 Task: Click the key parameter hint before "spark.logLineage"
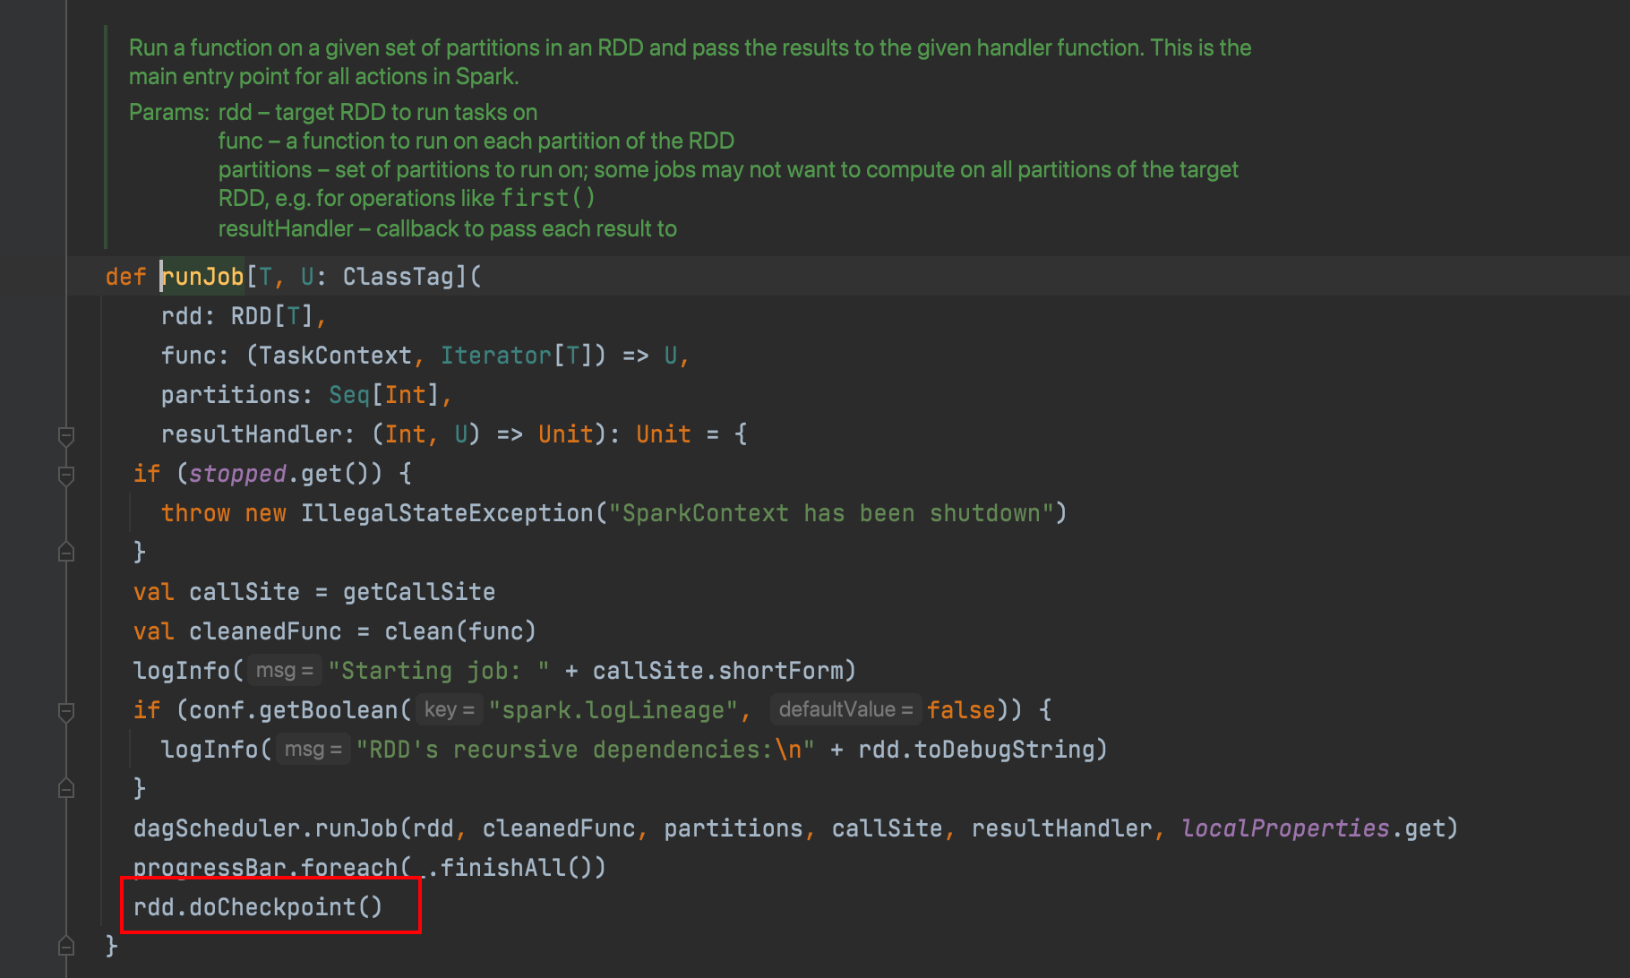(449, 710)
